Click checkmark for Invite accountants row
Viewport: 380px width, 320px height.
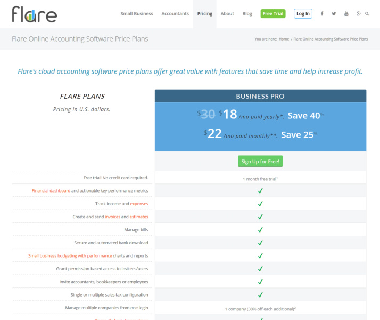[260, 282]
